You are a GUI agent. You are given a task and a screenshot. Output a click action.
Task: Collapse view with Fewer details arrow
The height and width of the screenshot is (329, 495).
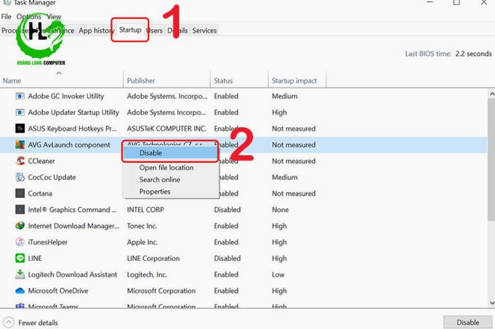click(x=9, y=323)
